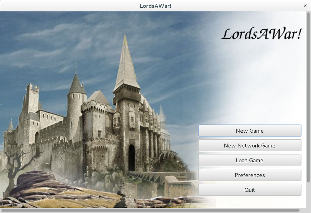This screenshot has height=213, width=311.
Task: Quit the game from the menu
Action: point(250,190)
